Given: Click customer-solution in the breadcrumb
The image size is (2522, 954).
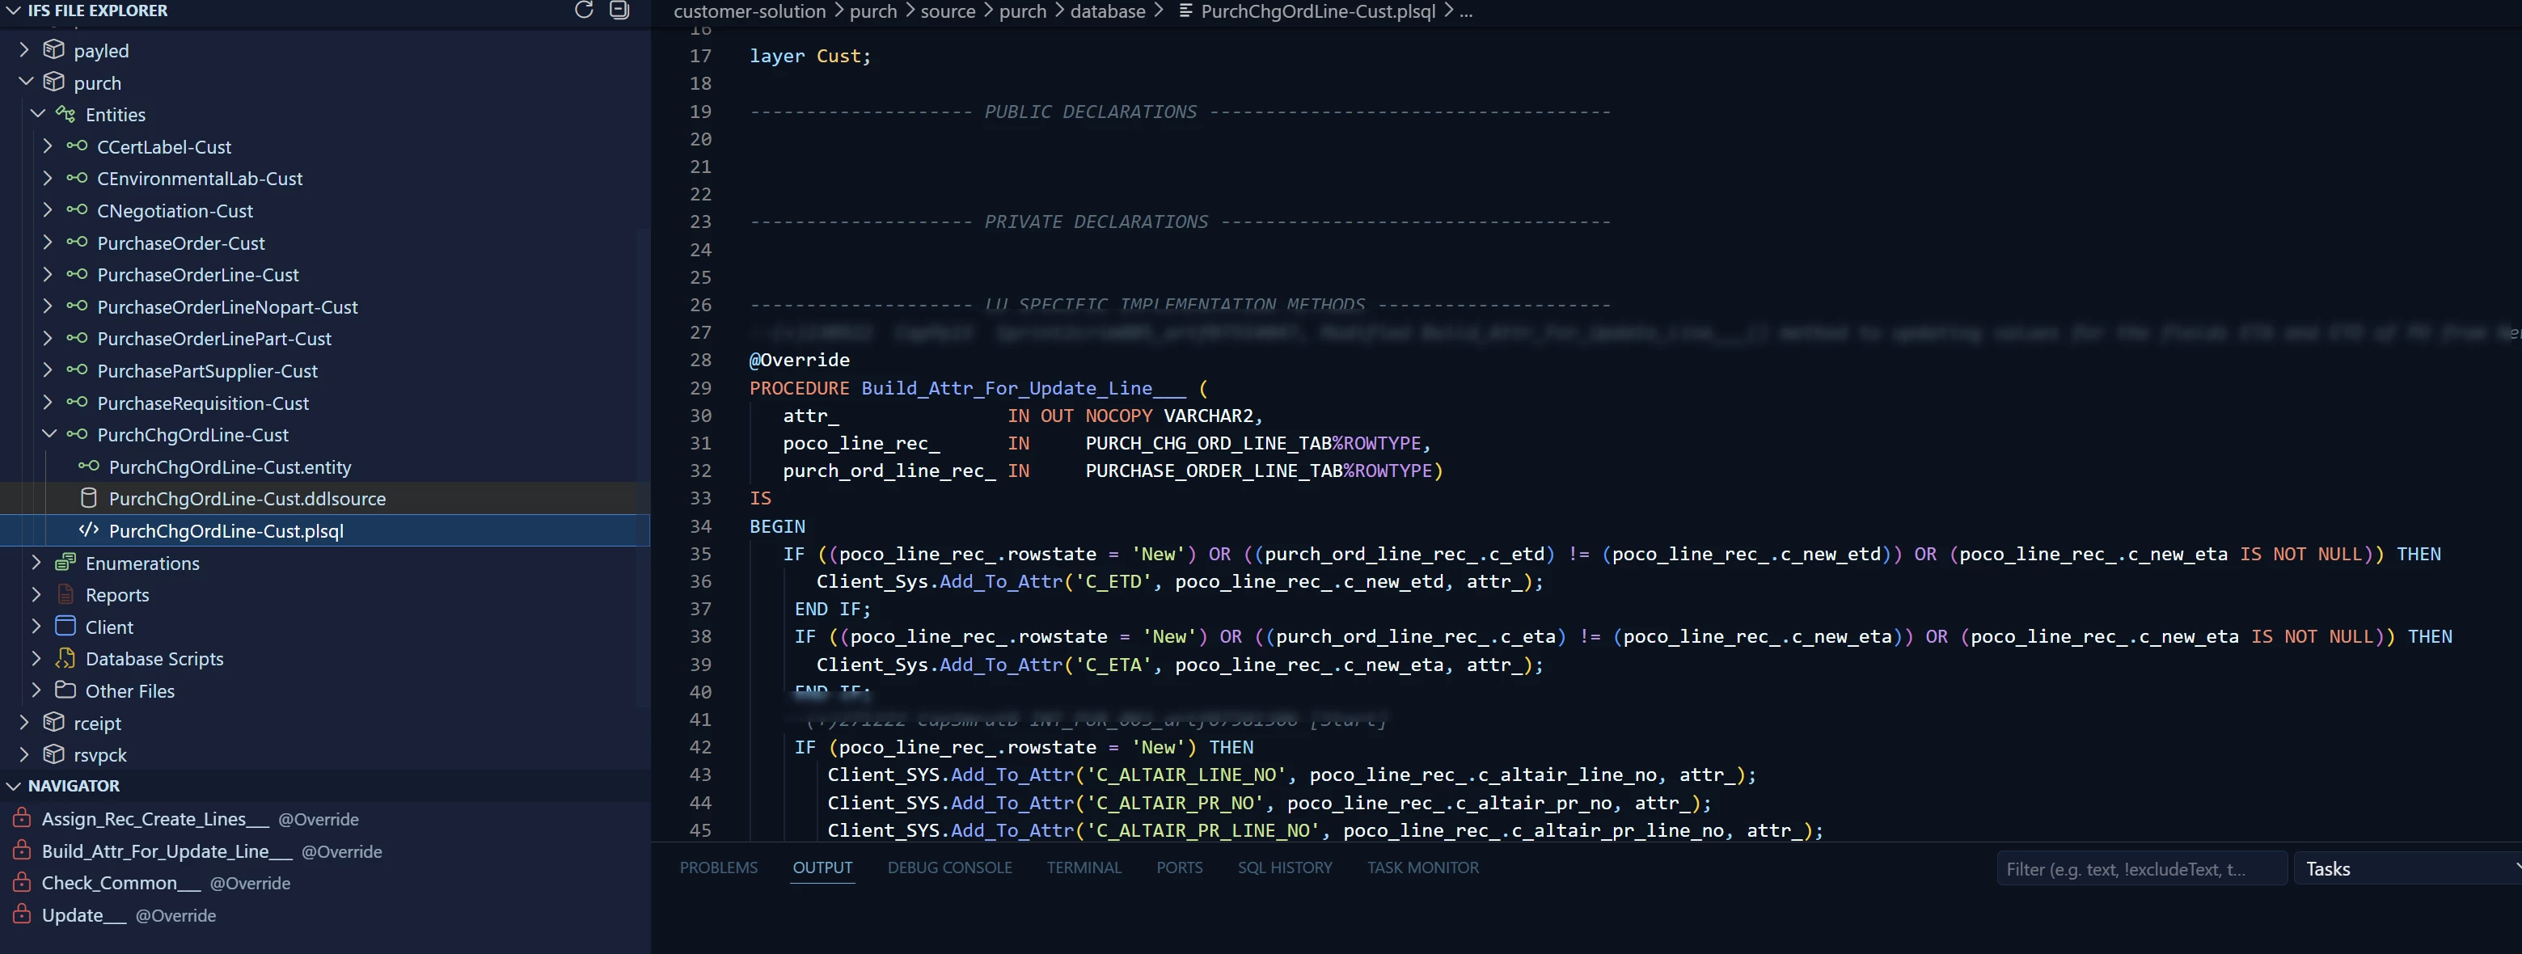Looking at the screenshot, I should coord(749,11).
